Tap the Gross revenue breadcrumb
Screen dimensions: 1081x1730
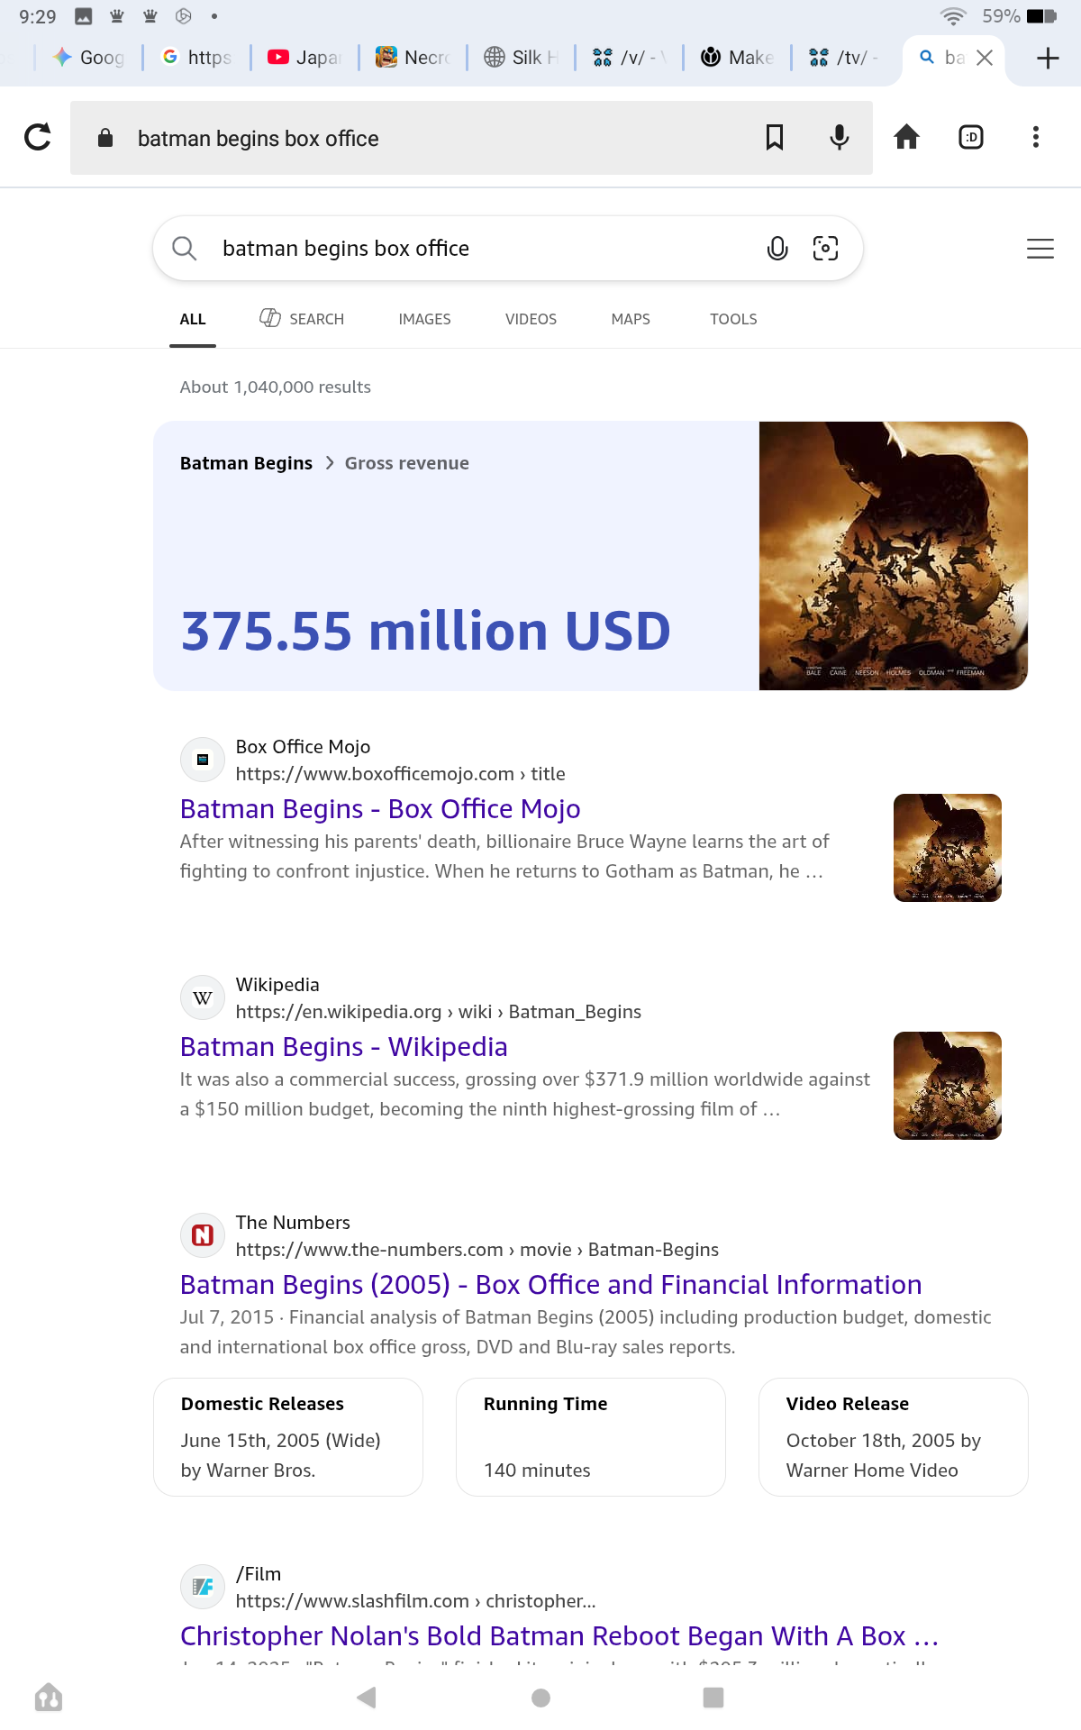pos(406,463)
